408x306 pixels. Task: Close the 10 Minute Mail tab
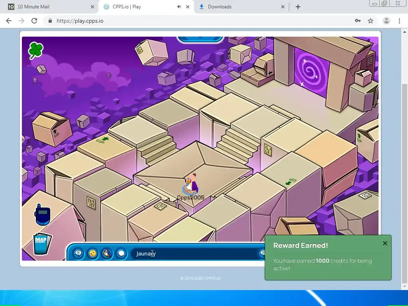(92, 7)
